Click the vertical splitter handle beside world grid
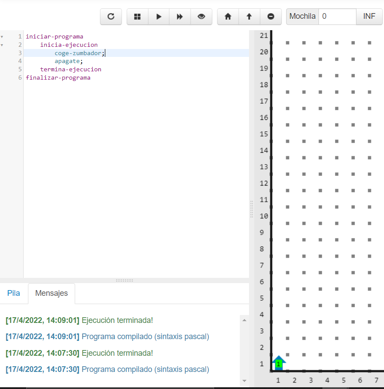Image resolution: width=384 pixels, height=389 pixels. pyautogui.click(x=251, y=209)
